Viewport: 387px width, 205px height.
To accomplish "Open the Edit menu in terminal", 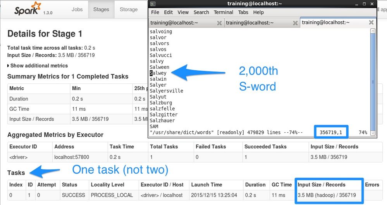I will [169, 12].
